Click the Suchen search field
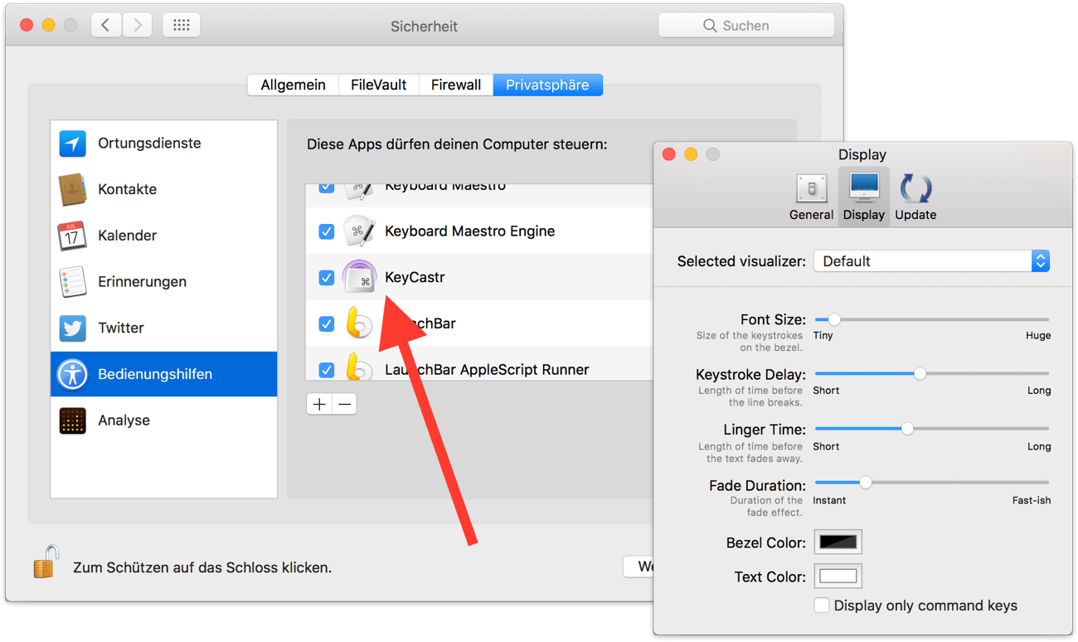The height and width of the screenshot is (642, 1078). tap(746, 26)
